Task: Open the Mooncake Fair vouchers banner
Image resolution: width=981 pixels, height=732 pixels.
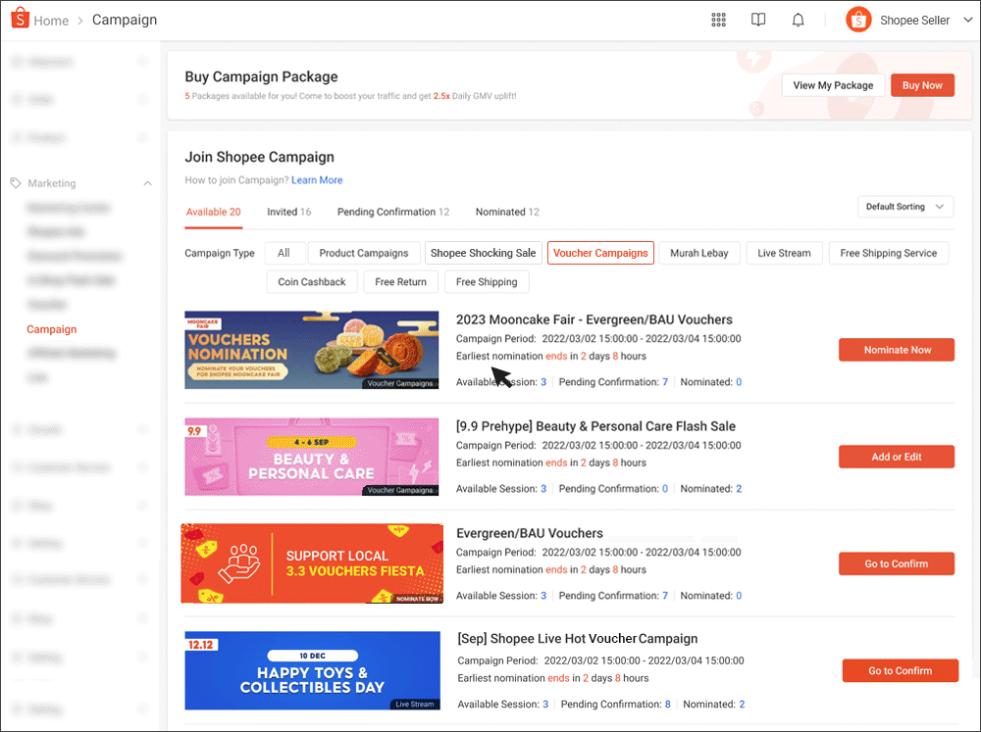Action: point(312,350)
